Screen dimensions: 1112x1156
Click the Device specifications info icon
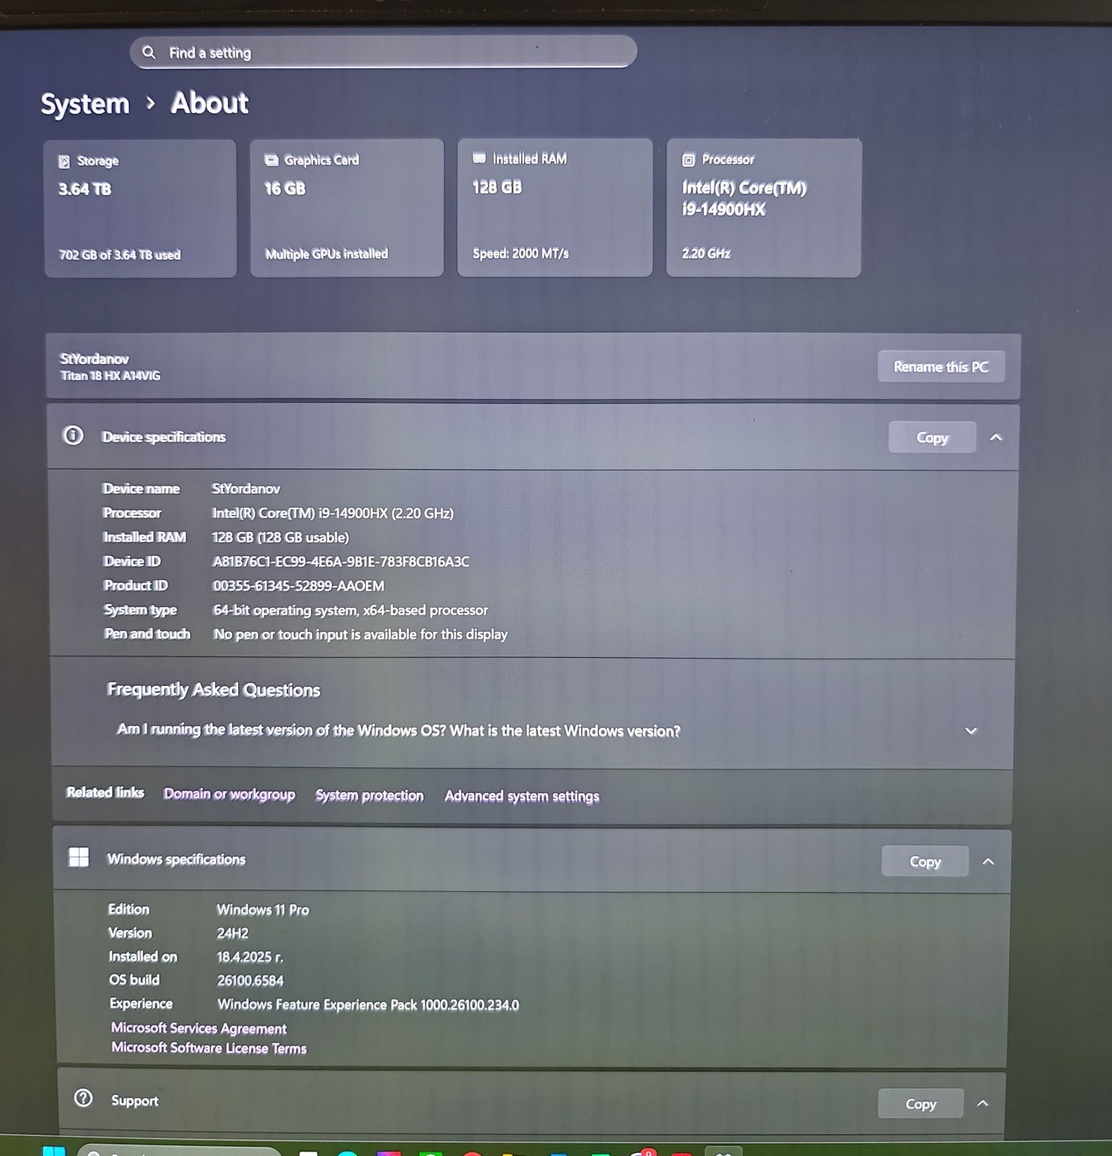pyautogui.click(x=73, y=436)
